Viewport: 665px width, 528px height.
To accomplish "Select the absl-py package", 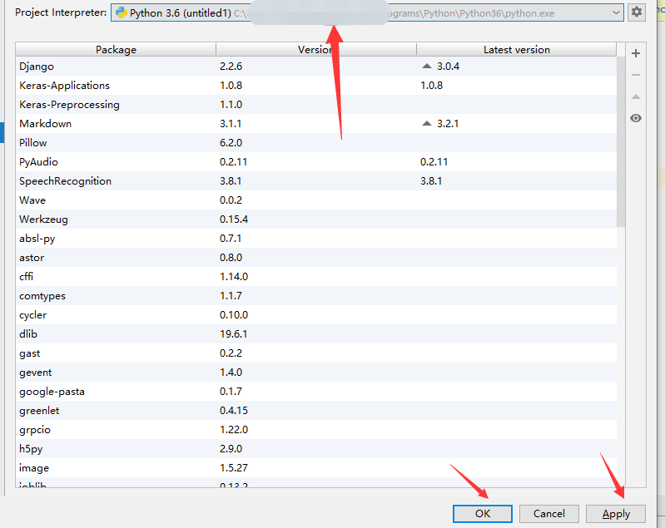I will 316,238.
